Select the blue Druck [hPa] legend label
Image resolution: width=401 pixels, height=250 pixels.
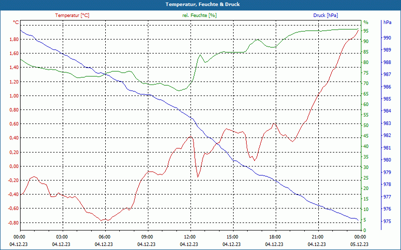click(x=325, y=15)
